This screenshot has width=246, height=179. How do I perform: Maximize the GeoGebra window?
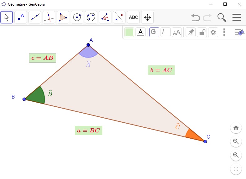click(225, 4)
